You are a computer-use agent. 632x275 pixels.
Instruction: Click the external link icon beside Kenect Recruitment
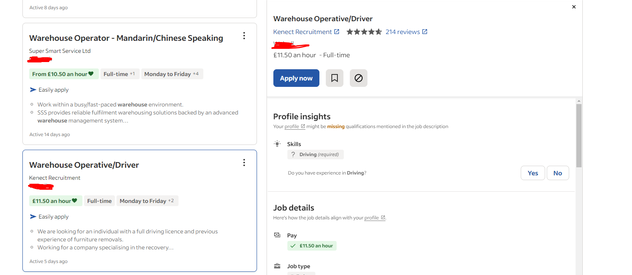[x=337, y=32]
